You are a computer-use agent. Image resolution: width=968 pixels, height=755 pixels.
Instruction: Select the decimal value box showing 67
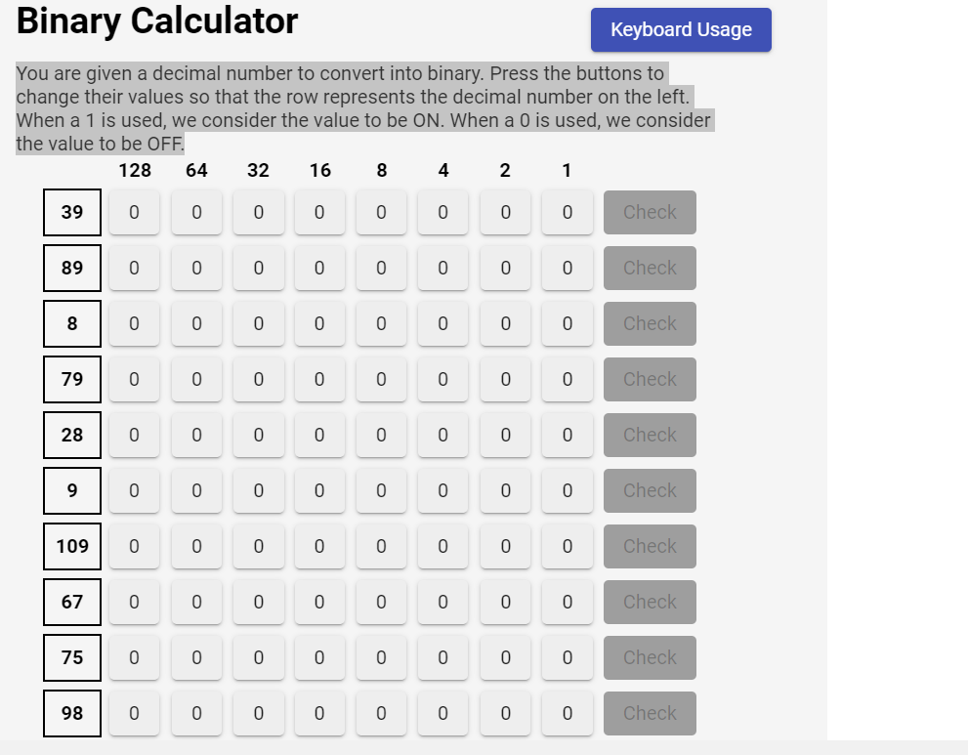click(71, 602)
